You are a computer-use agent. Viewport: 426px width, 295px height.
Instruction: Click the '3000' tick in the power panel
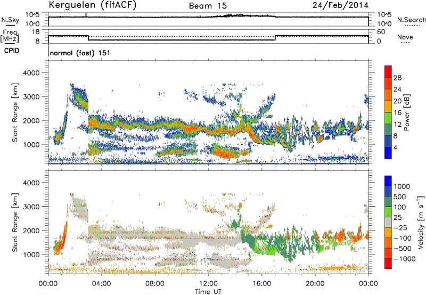point(31,97)
